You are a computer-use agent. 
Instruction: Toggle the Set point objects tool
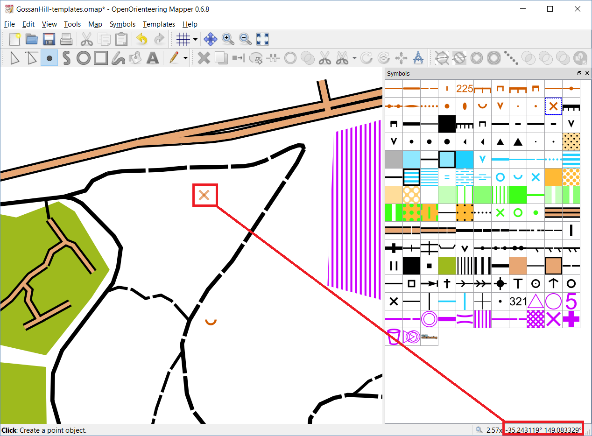coord(49,58)
